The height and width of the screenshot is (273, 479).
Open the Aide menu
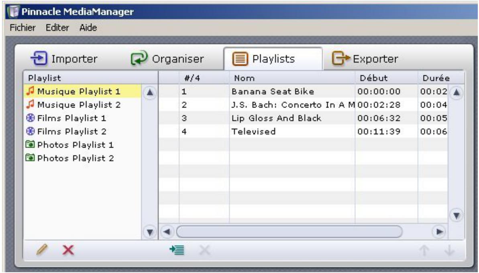coord(88,28)
